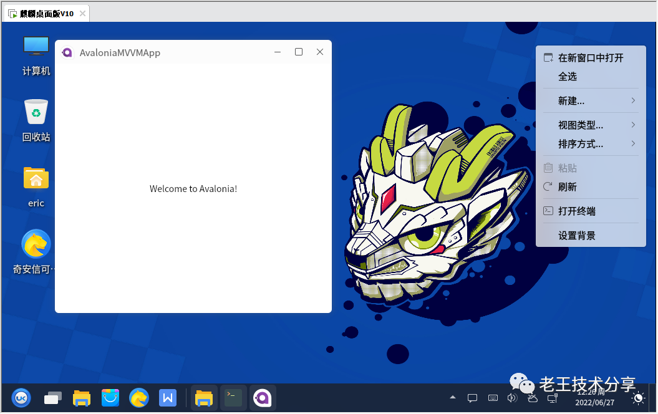Close the 麒麟桌面版V10 tab
658x414 pixels.
point(83,14)
